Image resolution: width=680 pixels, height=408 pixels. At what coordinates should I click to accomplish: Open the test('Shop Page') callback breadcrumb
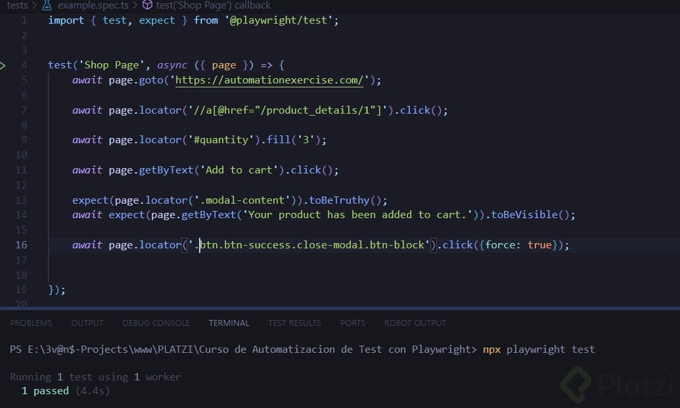coord(214,5)
